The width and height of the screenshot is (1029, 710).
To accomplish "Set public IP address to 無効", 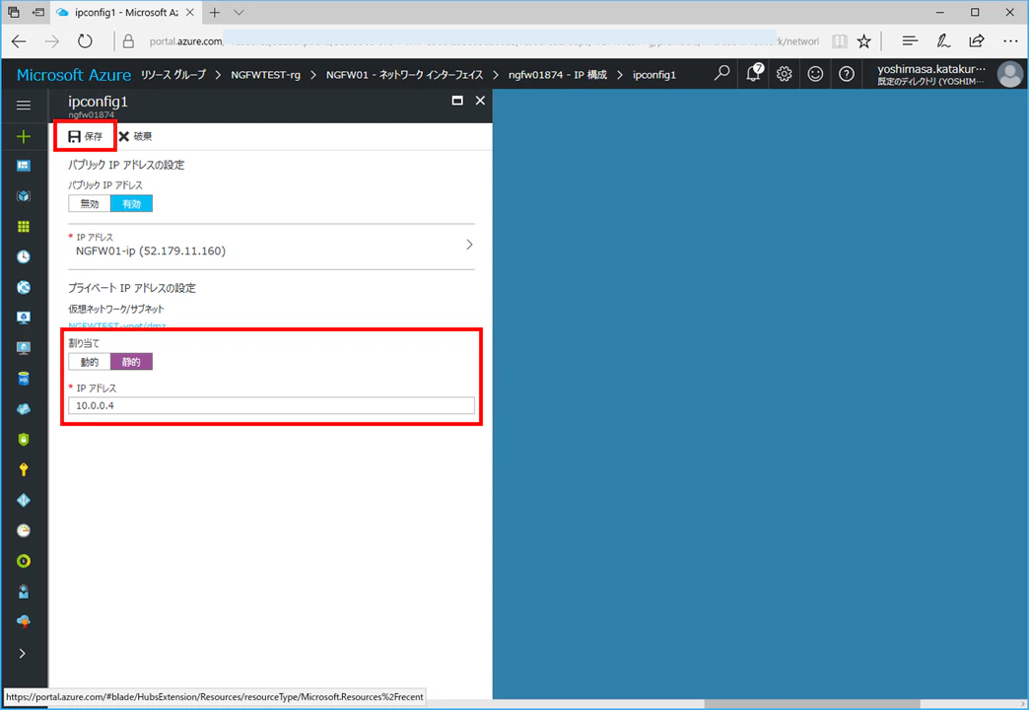I will pos(90,203).
